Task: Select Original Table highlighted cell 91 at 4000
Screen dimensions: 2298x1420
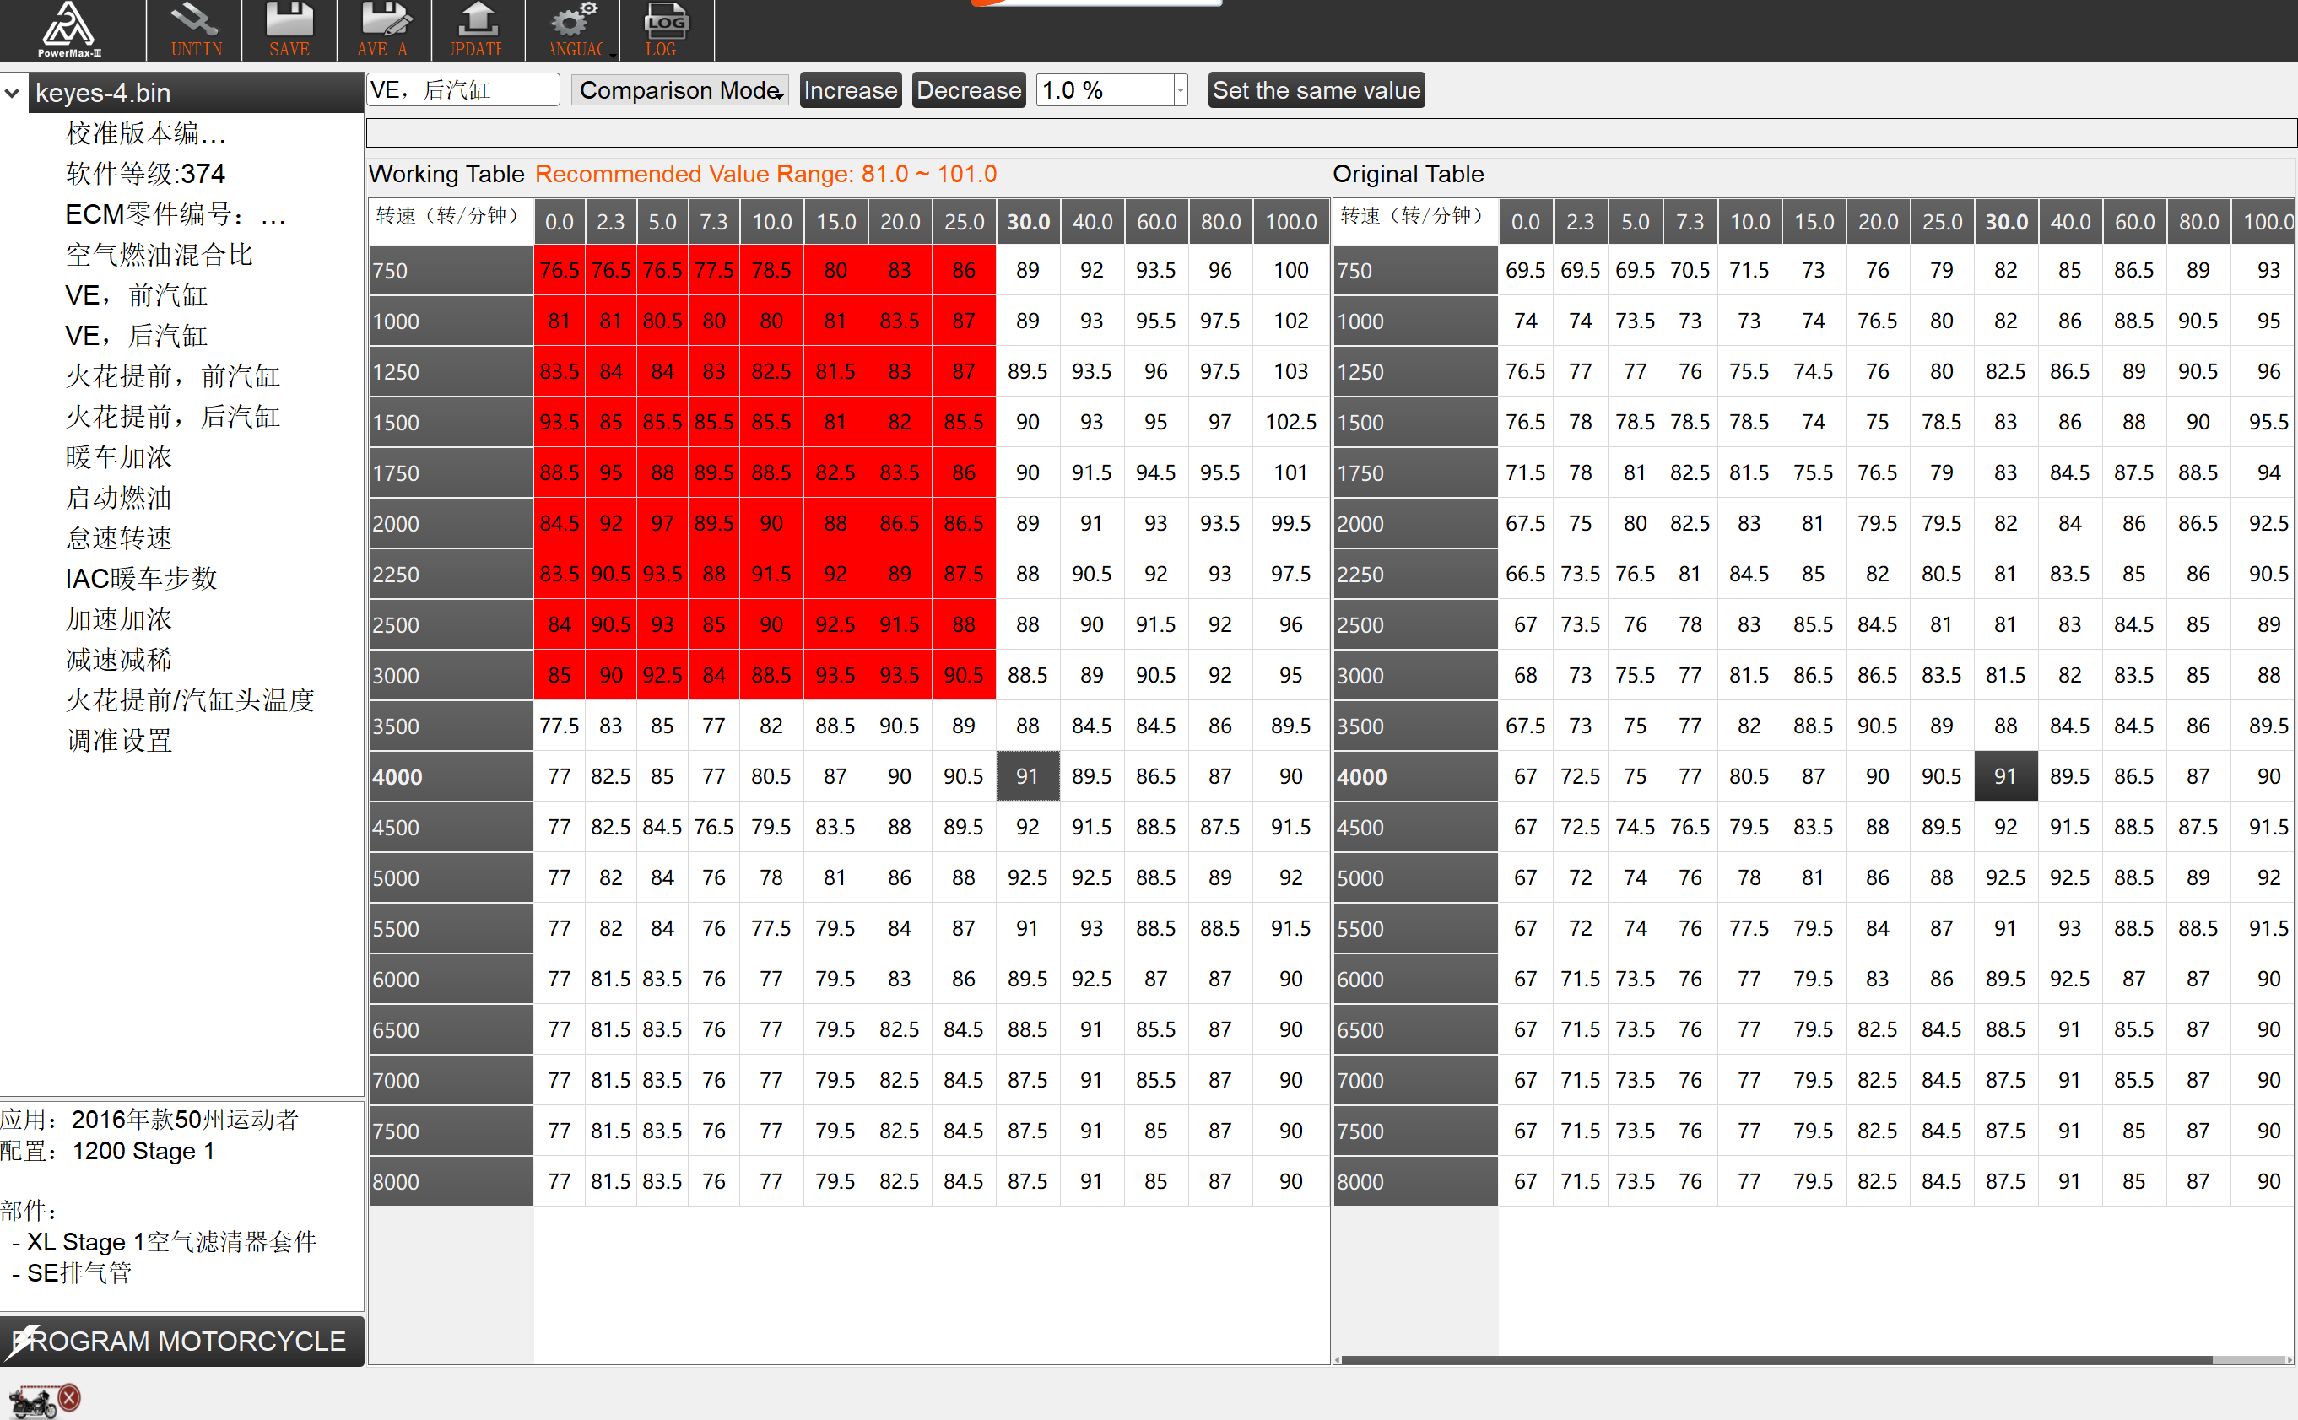Action: [x=2005, y=777]
